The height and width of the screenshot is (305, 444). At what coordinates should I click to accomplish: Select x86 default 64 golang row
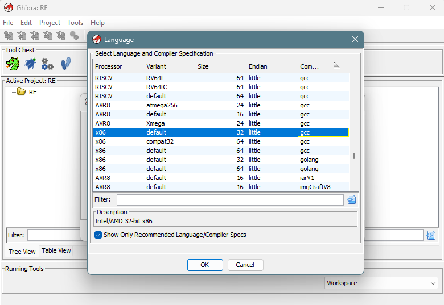click(x=221, y=169)
